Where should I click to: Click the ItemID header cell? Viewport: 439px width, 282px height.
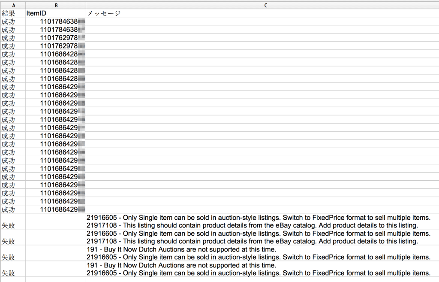(56, 13)
